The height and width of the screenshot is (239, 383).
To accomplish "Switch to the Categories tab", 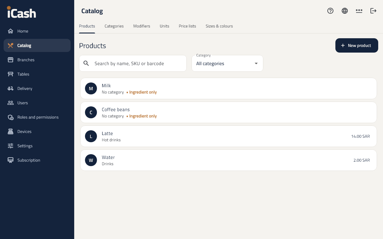I will [114, 26].
